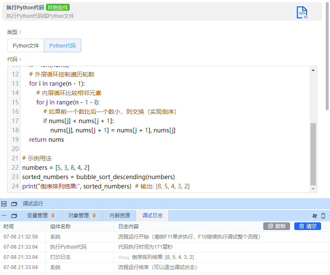Select Python文件 type option

point(26,45)
